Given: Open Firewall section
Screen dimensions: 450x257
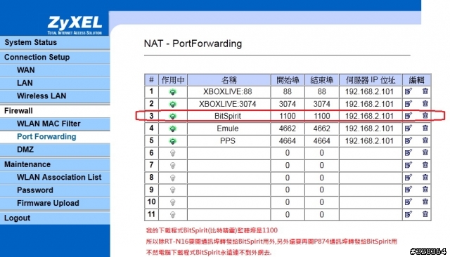Looking at the screenshot, I should click(55, 110).
